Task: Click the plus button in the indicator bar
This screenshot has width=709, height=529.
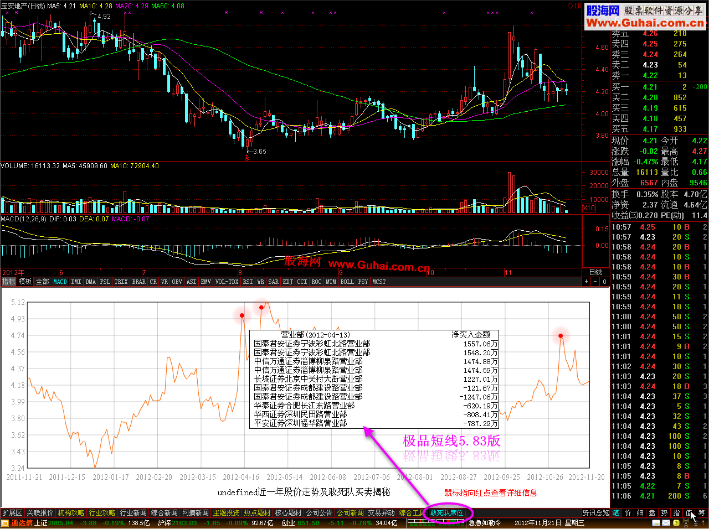Action: click(x=587, y=282)
